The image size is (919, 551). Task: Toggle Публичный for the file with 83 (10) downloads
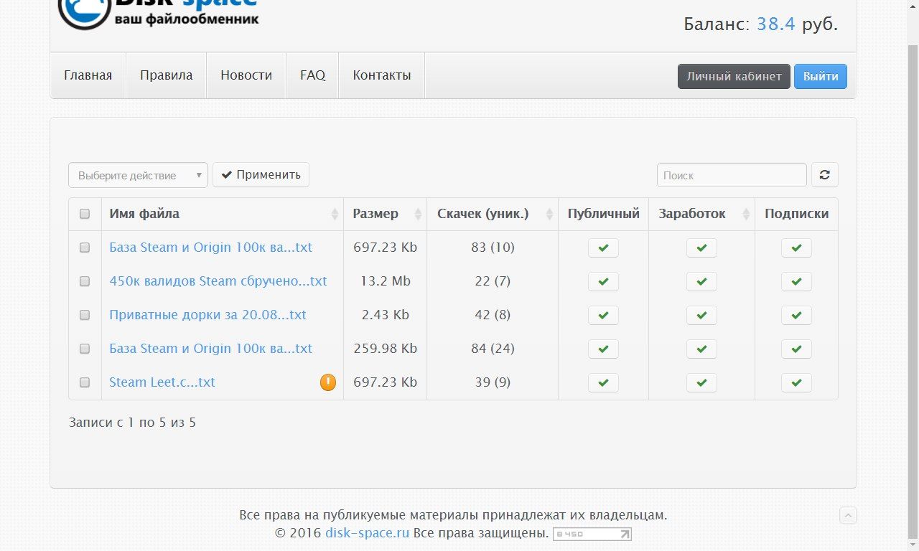point(603,248)
